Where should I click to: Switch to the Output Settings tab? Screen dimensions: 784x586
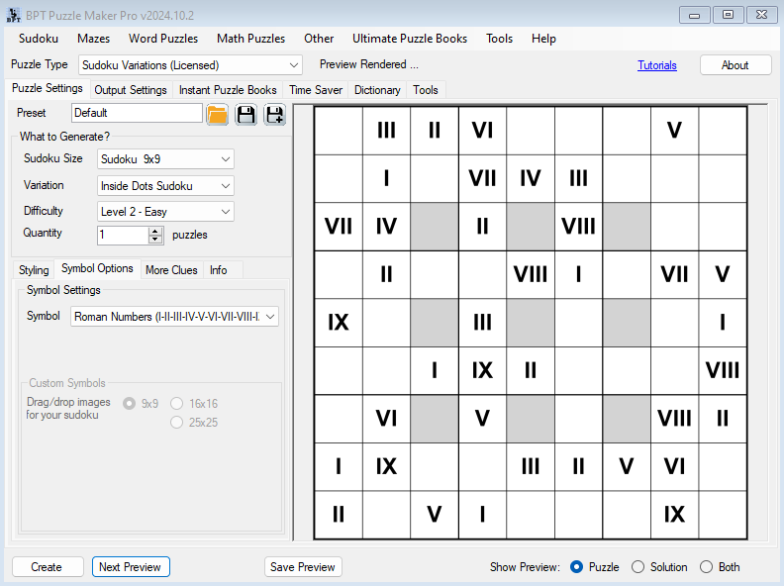pos(131,90)
